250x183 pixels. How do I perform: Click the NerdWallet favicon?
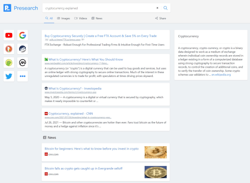[46, 59]
